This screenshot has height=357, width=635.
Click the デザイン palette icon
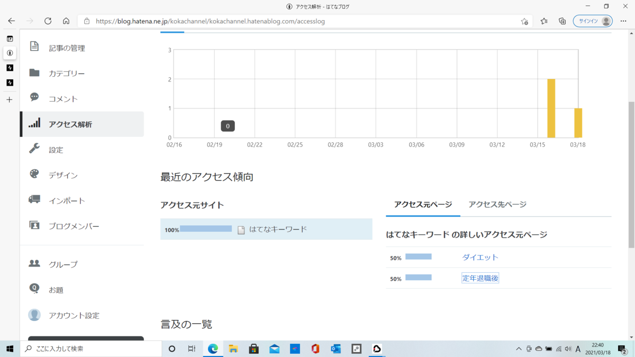coord(34,175)
